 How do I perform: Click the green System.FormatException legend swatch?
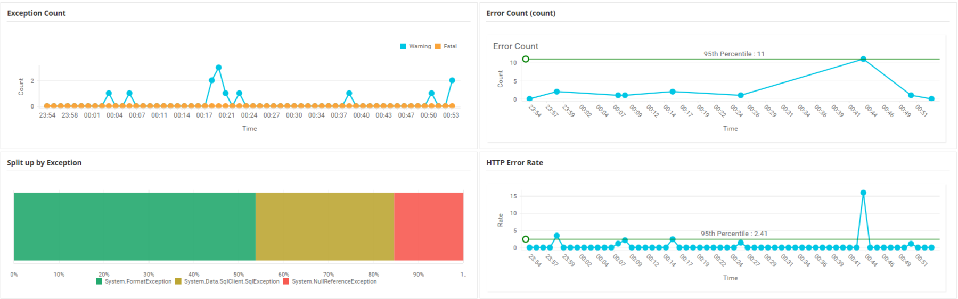click(x=99, y=281)
